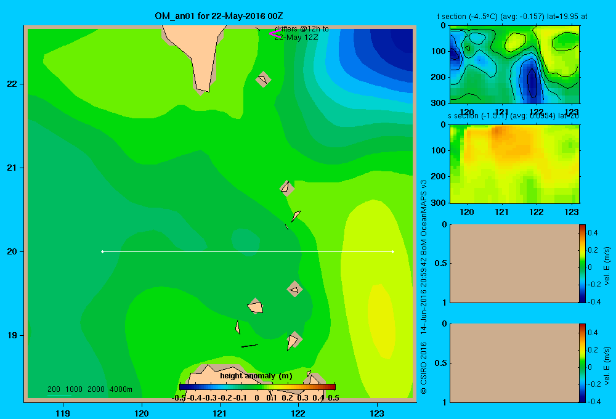Click the 'drifters @12h to' label
This screenshot has height=419, width=616.
[x=302, y=29]
